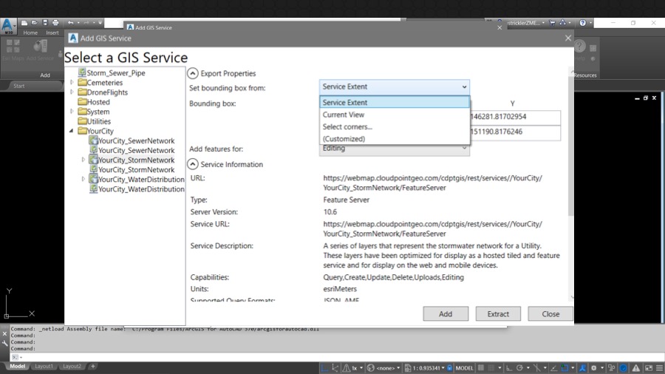Click the annotation visibility icon beside 1x
The width and height of the screenshot is (665, 374).
pyautogui.click(x=347, y=368)
